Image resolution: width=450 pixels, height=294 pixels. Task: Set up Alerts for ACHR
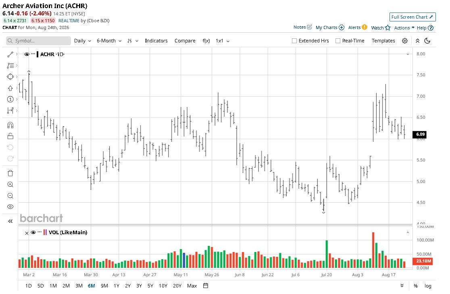pos(358,27)
